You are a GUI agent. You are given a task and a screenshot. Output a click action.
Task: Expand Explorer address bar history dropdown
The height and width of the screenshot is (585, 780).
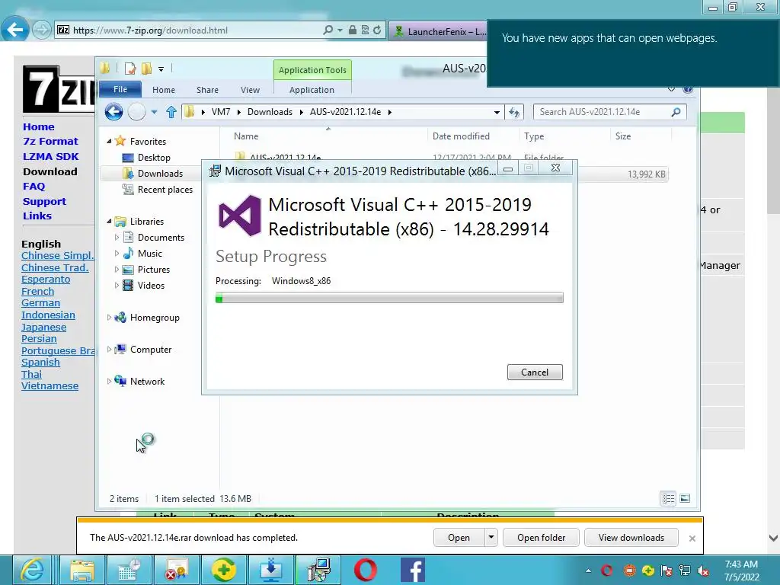coord(497,113)
